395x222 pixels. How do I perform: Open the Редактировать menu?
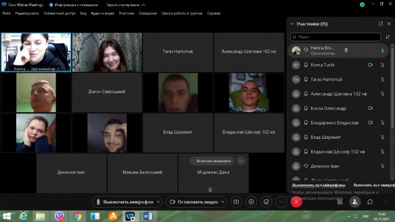click(x=27, y=14)
